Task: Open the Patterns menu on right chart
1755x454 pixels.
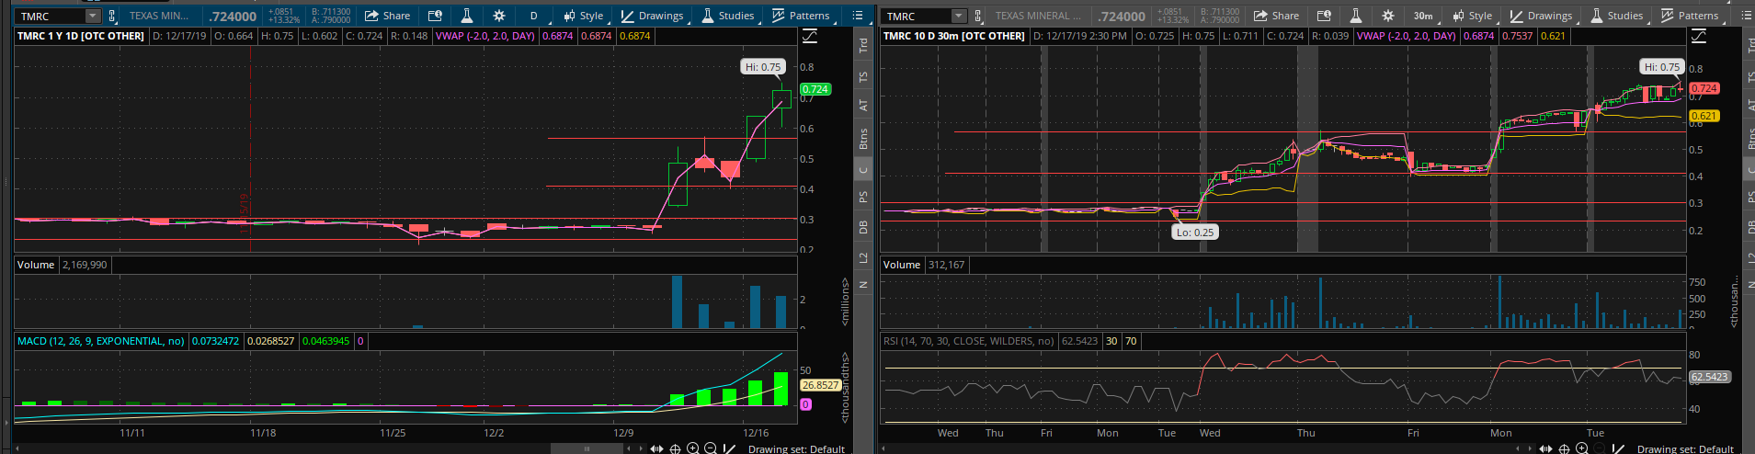Action: (x=1690, y=16)
